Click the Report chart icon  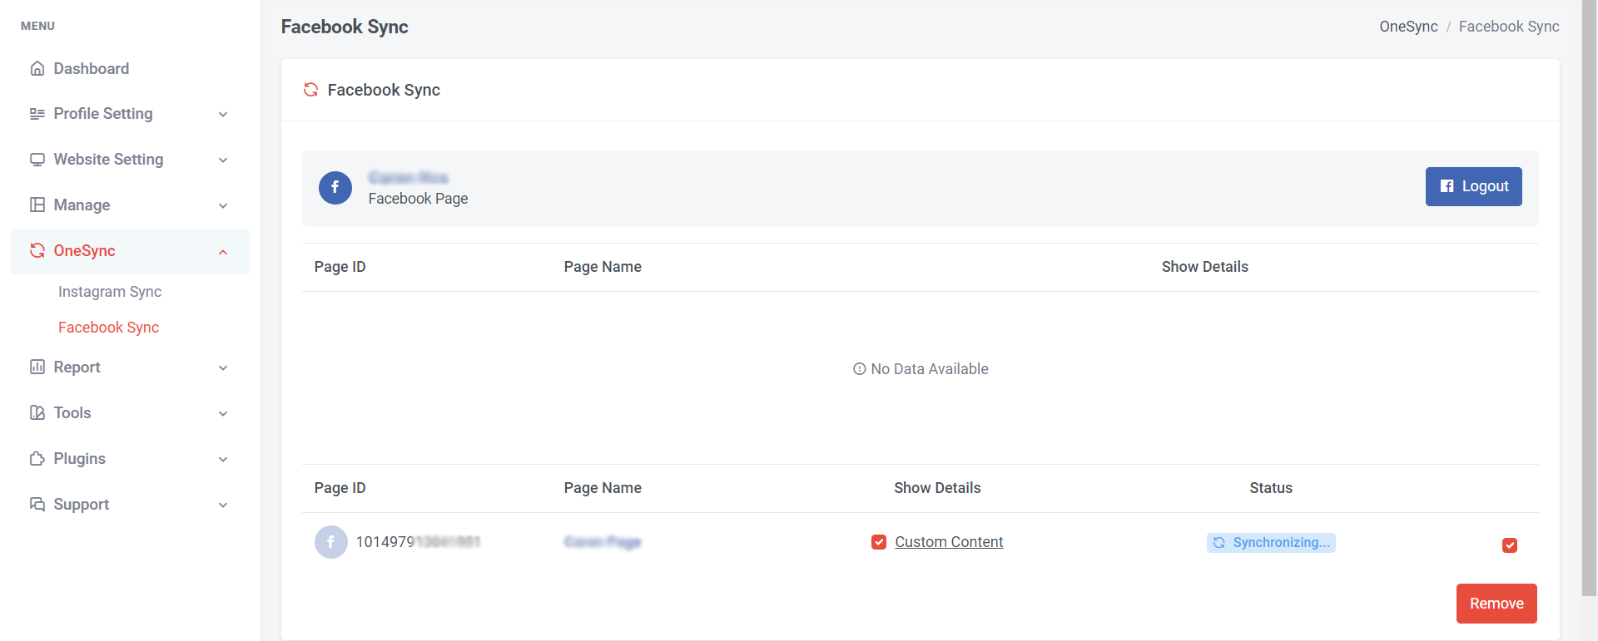(x=37, y=367)
